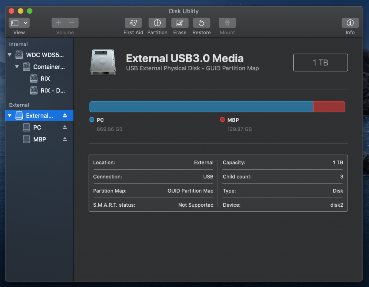Screen dimensions: 369x287
Task: Click the red MBP partition bar segment
Action: (329, 107)
